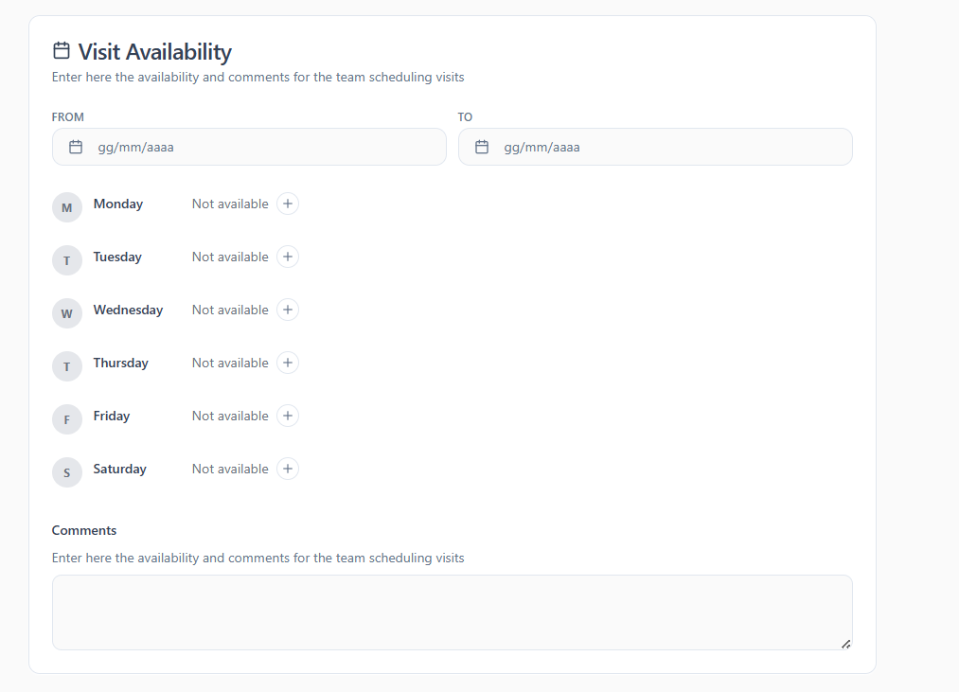Viewport: 959px width, 692px height.
Task: Focus the FROM date placeholder gg/mm/aaaa
Action: [x=135, y=147]
